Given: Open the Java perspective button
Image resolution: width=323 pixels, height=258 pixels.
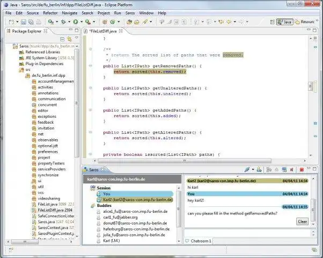Looking at the screenshot, I should pyautogui.click(x=285, y=22).
